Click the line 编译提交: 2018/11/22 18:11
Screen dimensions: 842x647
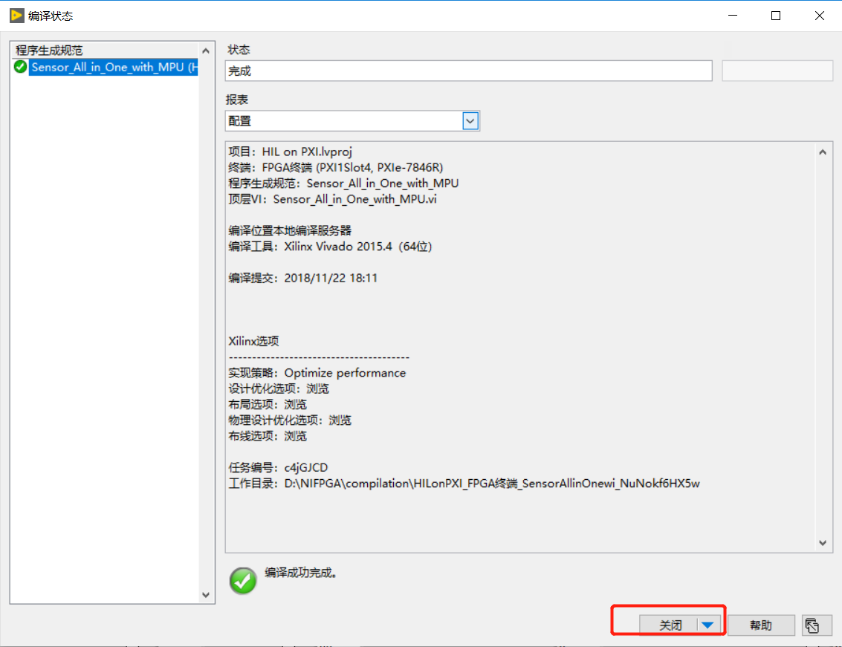[x=303, y=278]
